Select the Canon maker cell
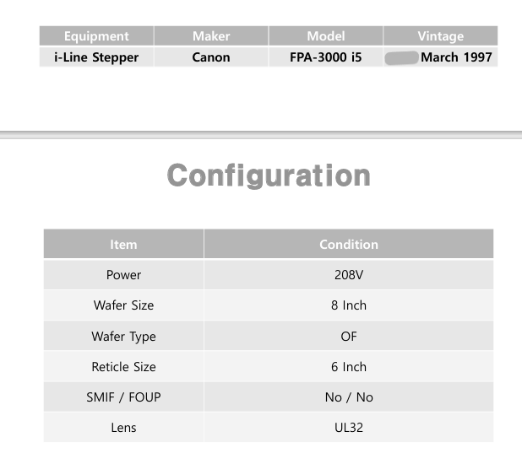 click(211, 57)
